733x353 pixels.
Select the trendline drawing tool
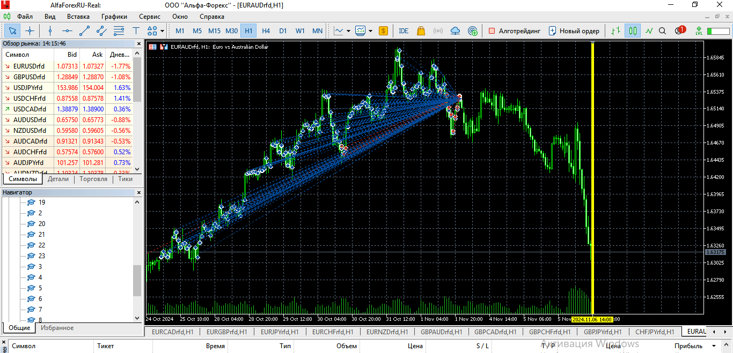point(84,31)
